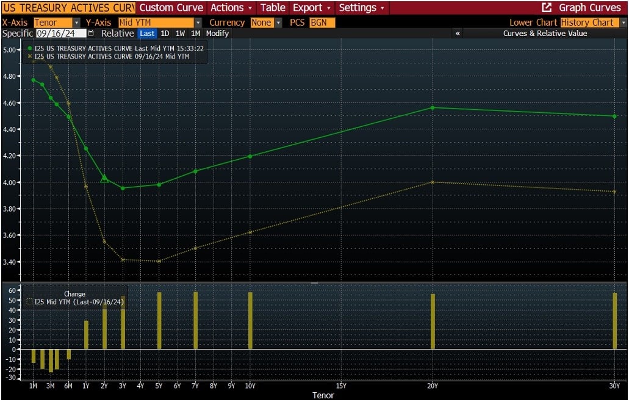Screen dimensions: 629x402
Task: Collapse Curves & Relative Value panel chevron
Action: [x=458, y=34]
